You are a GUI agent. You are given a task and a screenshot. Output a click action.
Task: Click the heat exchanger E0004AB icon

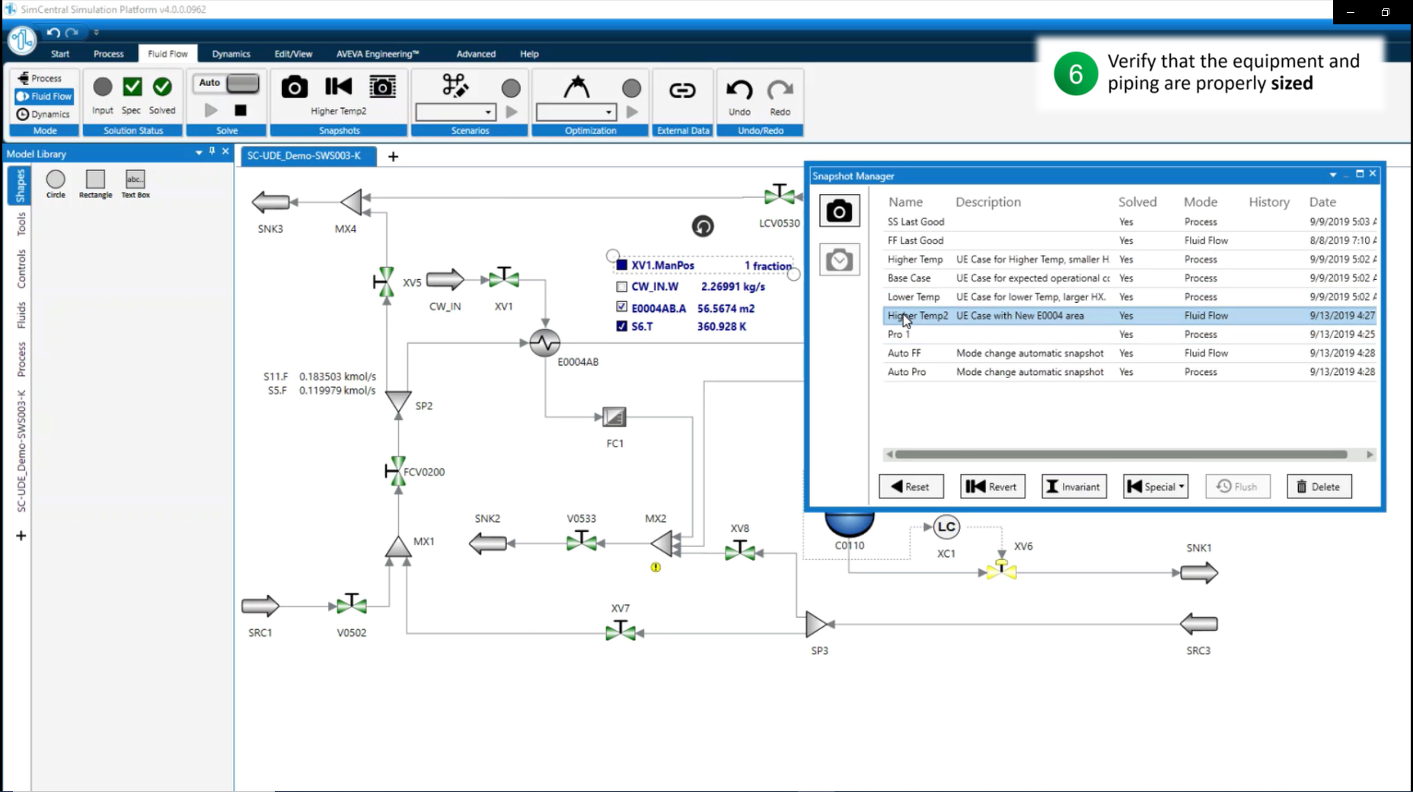point(544,343)
